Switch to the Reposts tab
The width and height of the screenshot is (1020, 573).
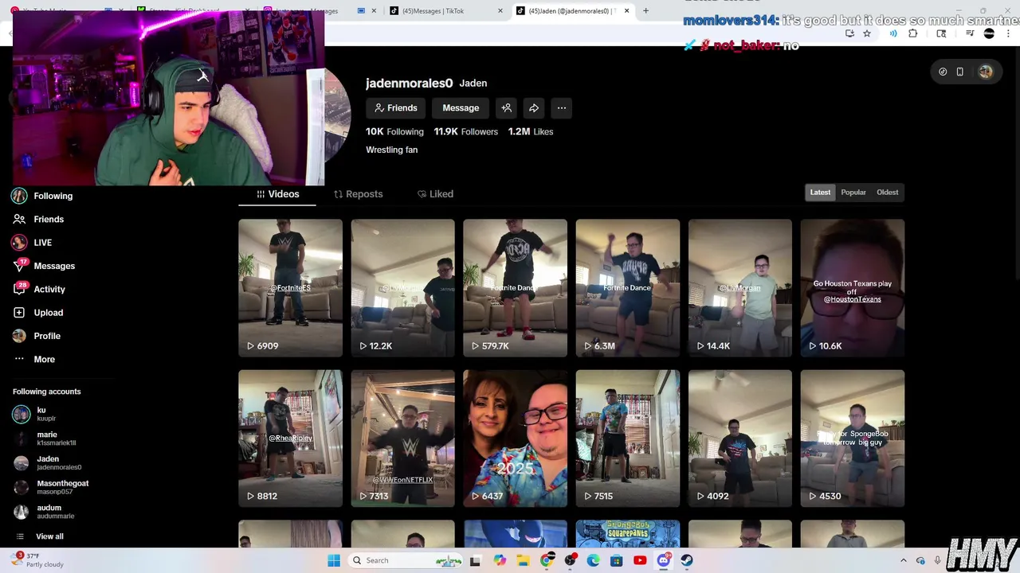pos(358,194)
